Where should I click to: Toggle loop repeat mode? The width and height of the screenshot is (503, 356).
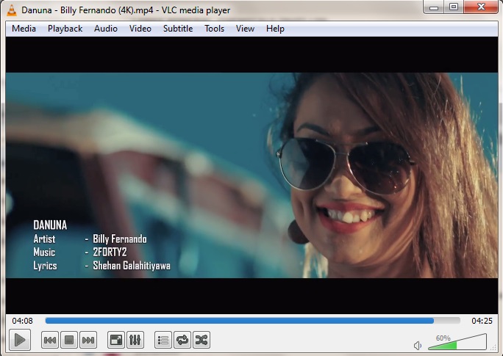coord(182,340)
